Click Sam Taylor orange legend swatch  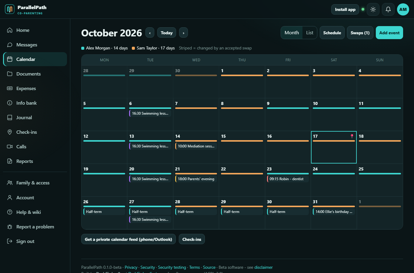133,48
